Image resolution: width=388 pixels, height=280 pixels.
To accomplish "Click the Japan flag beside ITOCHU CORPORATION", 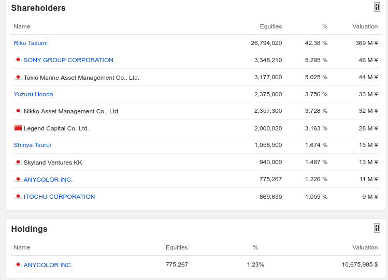I will click(x=18, y=196).
